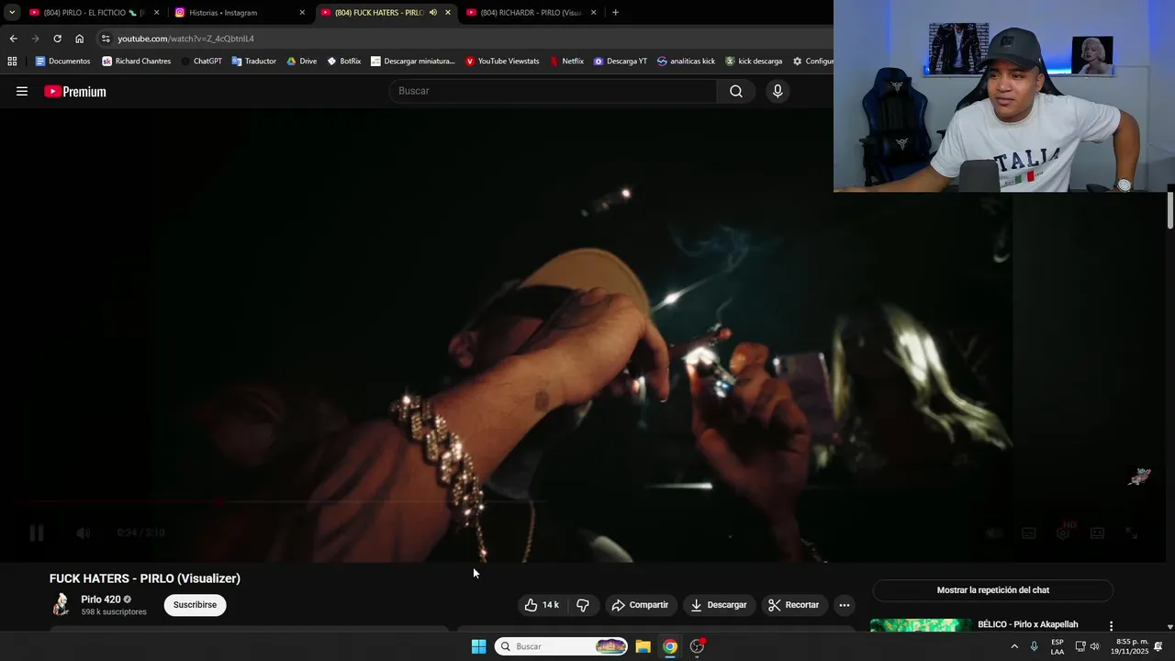The image size is (1175, 661).
Task: Open the ChatGPT bookmark
Action: tap(201, 62)
